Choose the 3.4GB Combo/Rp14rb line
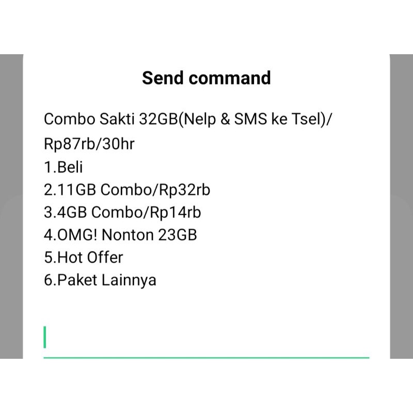The height and width of the screenshot is (413, 413). (x=122, y=212)
